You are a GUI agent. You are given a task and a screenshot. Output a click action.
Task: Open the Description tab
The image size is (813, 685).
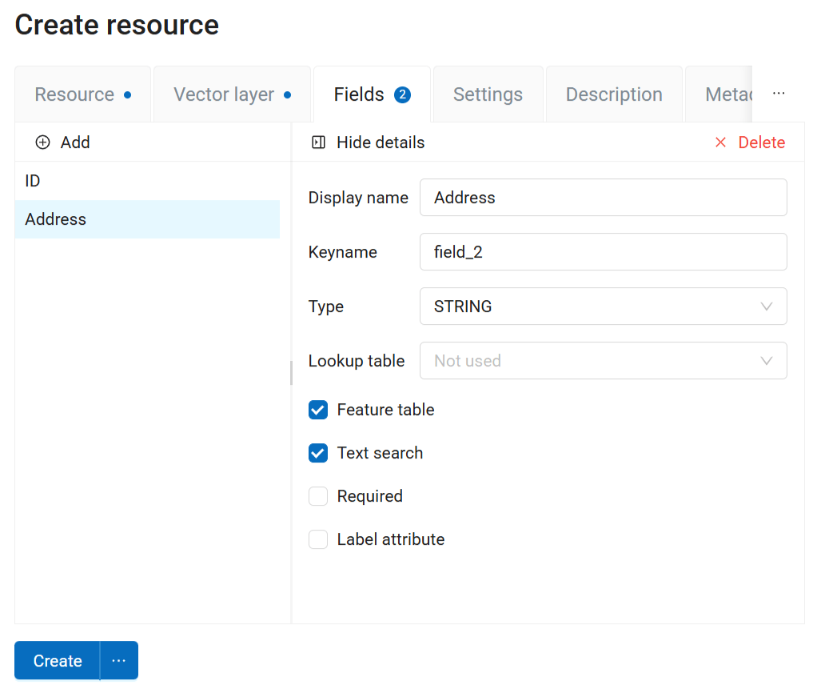click(614, 94)
